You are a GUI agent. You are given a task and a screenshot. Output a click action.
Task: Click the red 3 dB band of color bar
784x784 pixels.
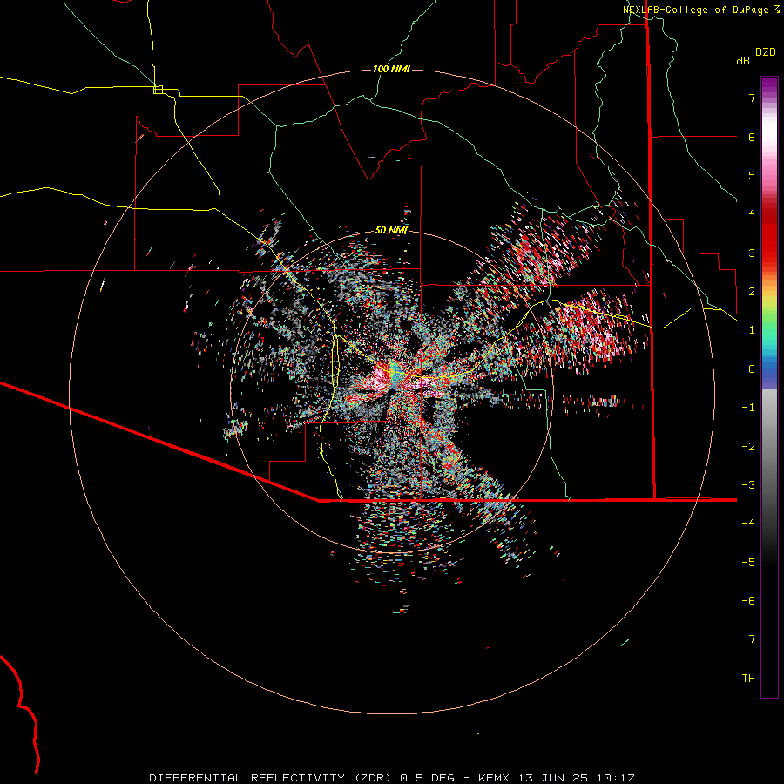click(x=769, y=253)
